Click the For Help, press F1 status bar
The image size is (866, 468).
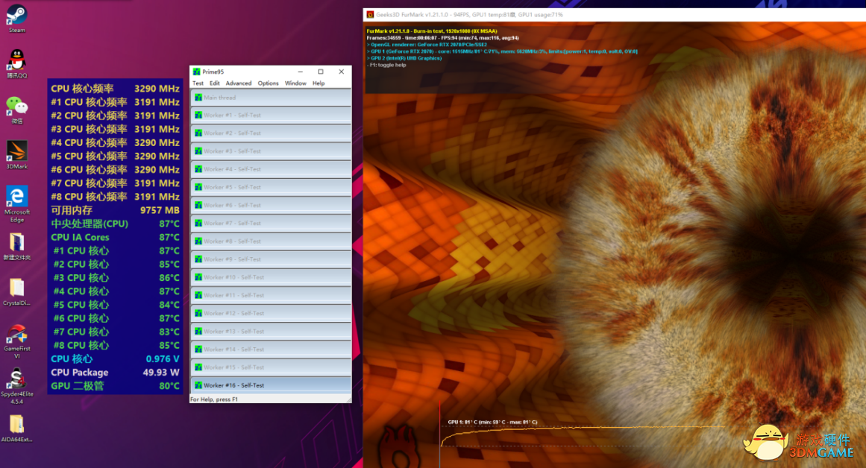click(214, 399)
